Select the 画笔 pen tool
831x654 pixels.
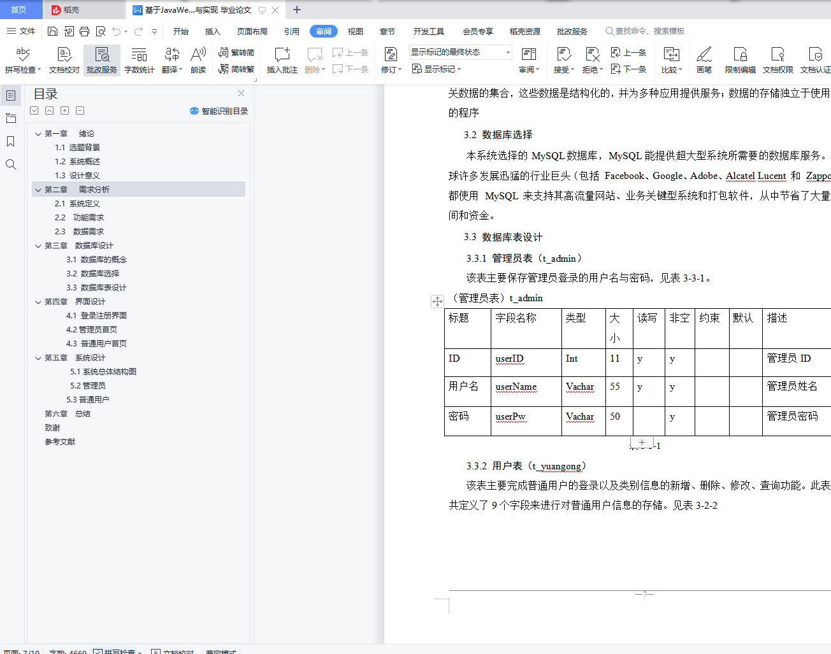pos(704,60)
